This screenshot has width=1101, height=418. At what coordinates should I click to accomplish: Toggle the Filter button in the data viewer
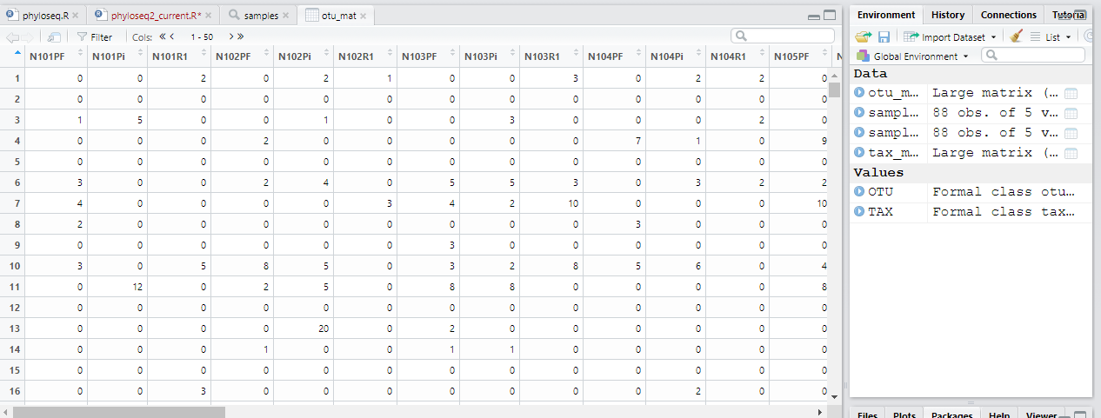coord(95,36)
